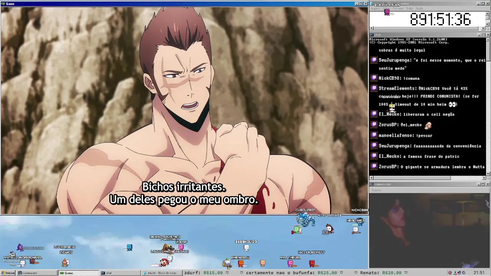Image resolution: width=491 pixels, height=276 pixels.
Task: Click timer text 891:51:36 in Notepad
Action: (x=440, y=19)
